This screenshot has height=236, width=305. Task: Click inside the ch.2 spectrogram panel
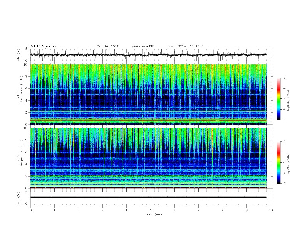click(x=149, y=158)
